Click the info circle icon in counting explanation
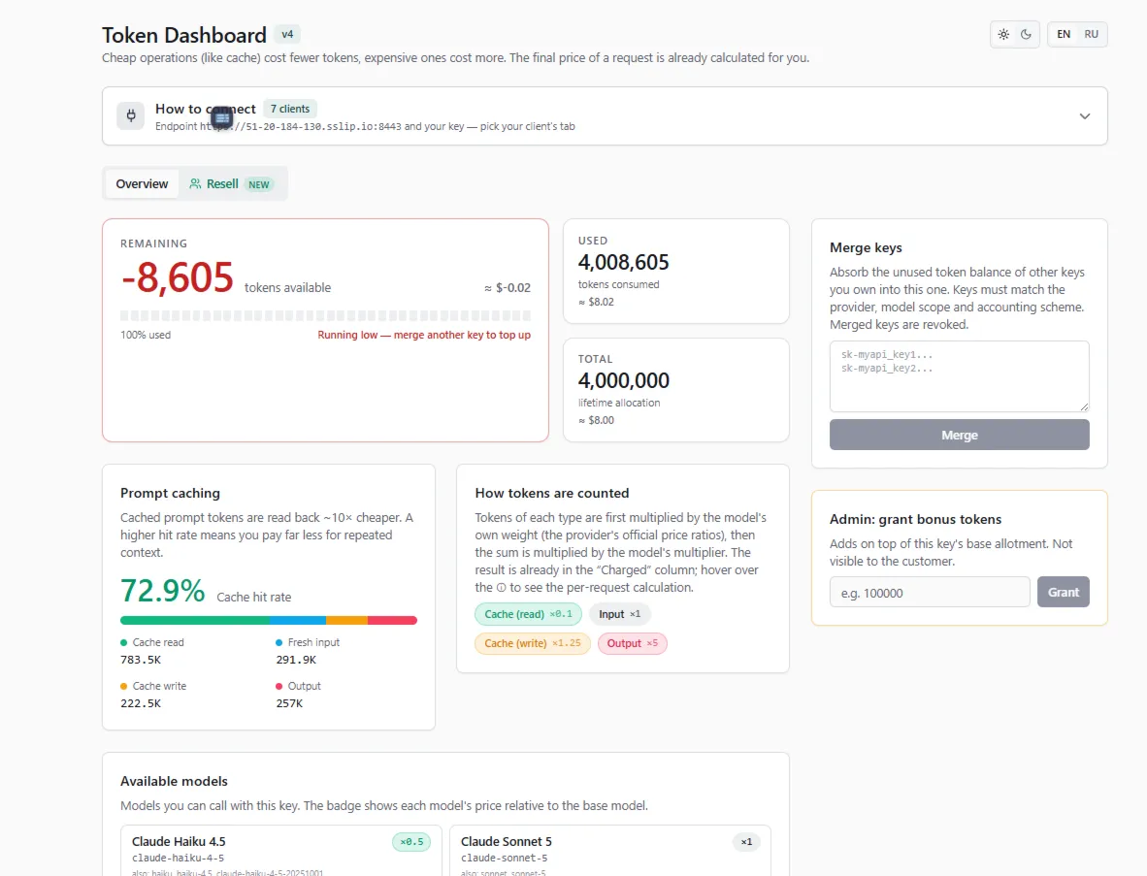 click(x=501, y=587)
